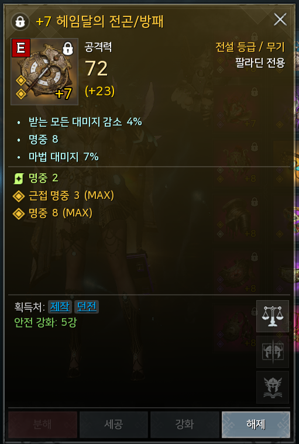Click the red E equipped badge
The image size is (299, 444).
21,48
